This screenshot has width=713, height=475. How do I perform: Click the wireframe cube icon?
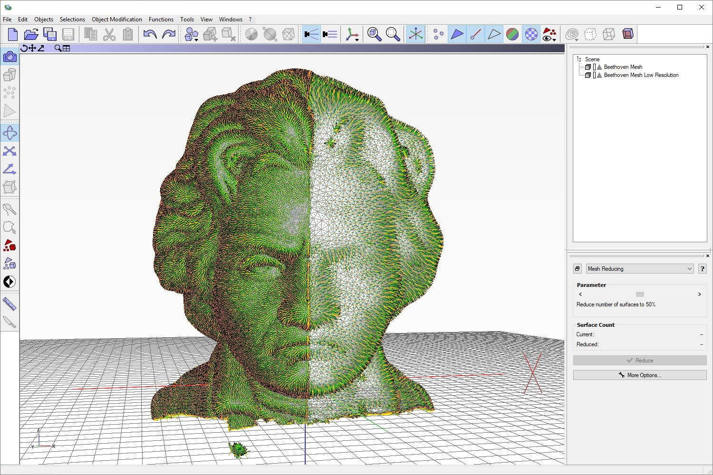(609, 34)
